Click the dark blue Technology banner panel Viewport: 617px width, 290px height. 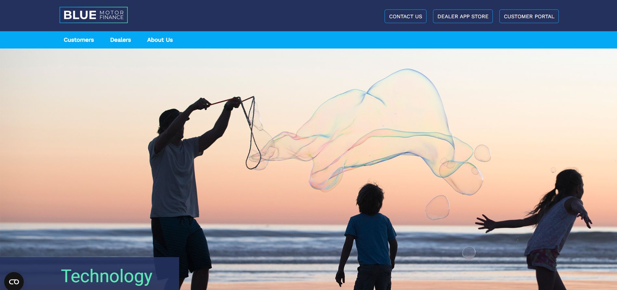pyautogui.click(x=89, y=273)
